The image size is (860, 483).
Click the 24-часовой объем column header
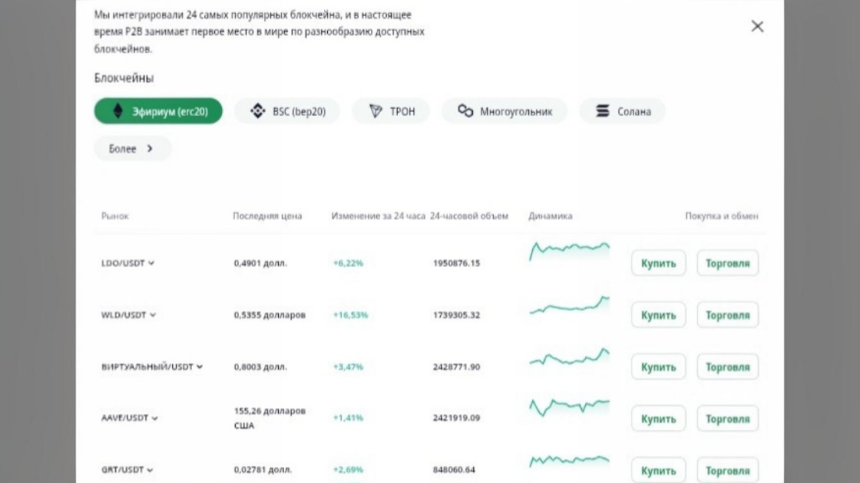[470, 216]
